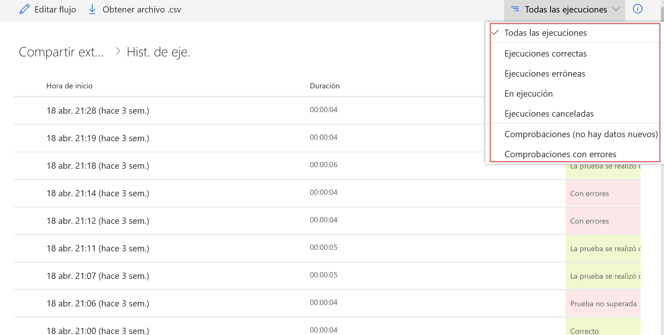Select checked Todas las ejecuciones menu option
This screenshot has height=335, width=664.
(574, 33)
